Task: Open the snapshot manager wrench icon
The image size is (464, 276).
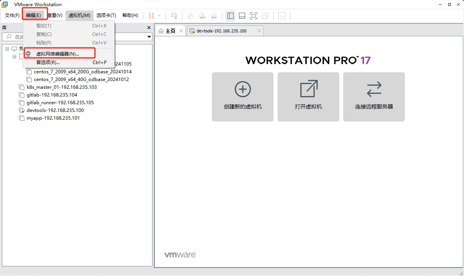Action: click(x=214, y=16)
